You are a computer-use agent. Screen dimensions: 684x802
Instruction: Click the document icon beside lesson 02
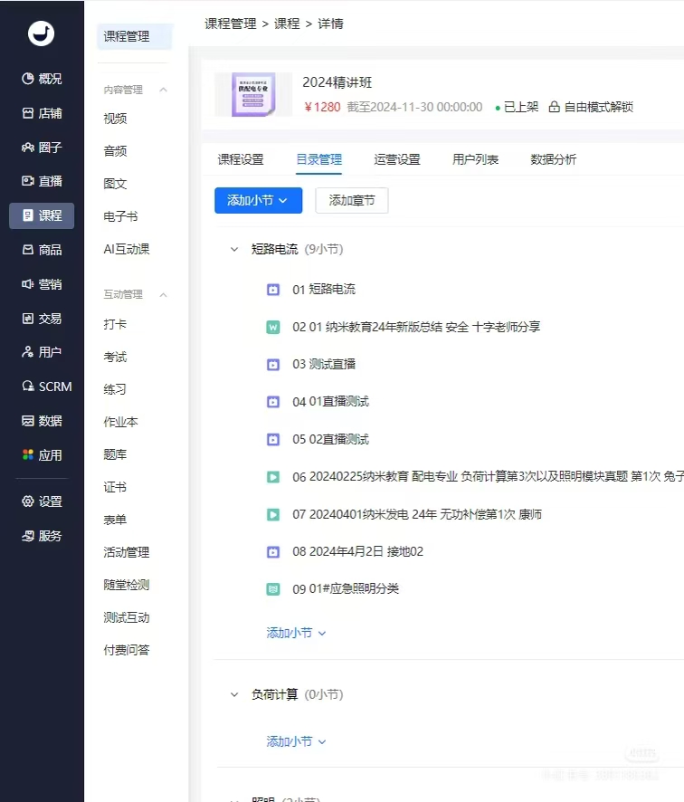[273, 327]
